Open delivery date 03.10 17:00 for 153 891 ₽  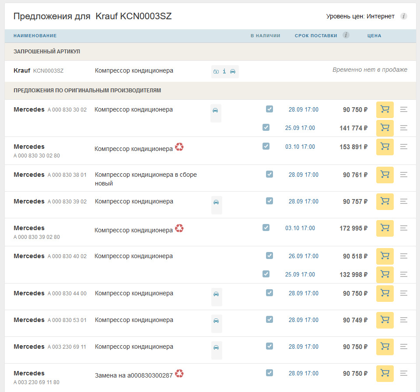pos(300,147)
